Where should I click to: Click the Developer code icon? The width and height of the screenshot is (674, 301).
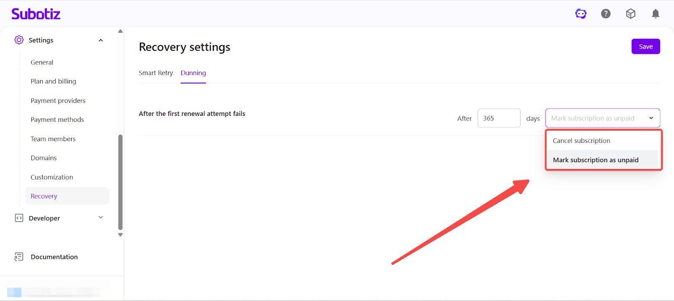point(19,218)
